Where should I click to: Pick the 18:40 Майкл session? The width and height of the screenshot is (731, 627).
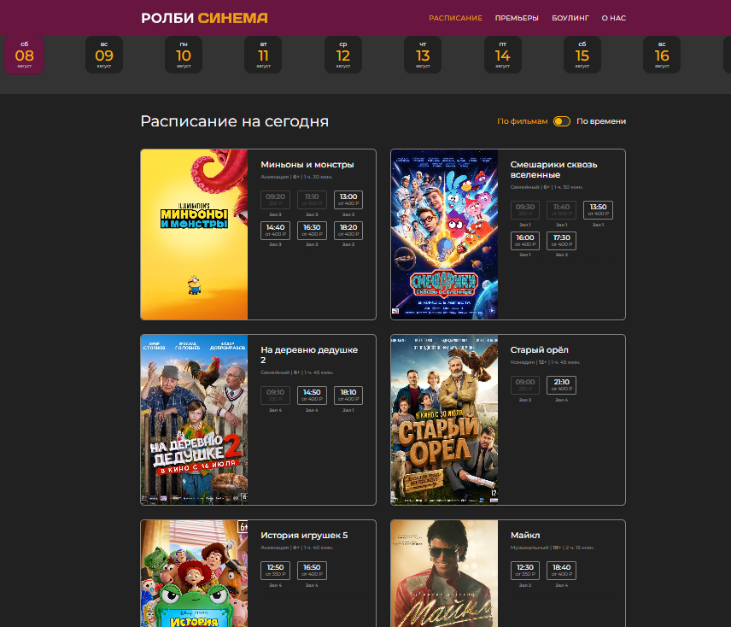562,571
